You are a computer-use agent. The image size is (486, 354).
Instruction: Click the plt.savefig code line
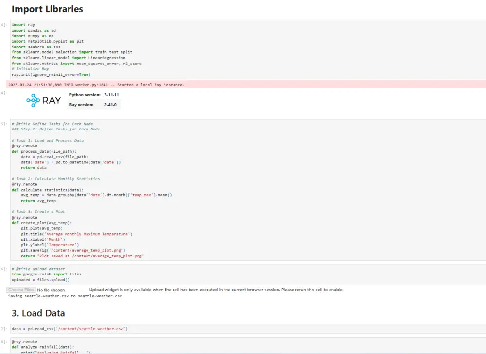(x=73, y=250)
